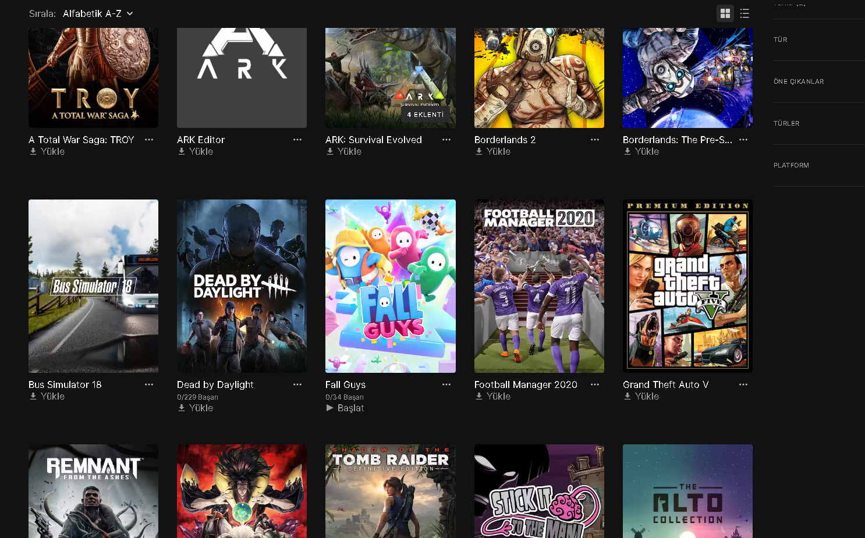Click Fall Guys 0/34 Başarı text
The height and width of the screenshot is (538, 865).
point(345,397)
